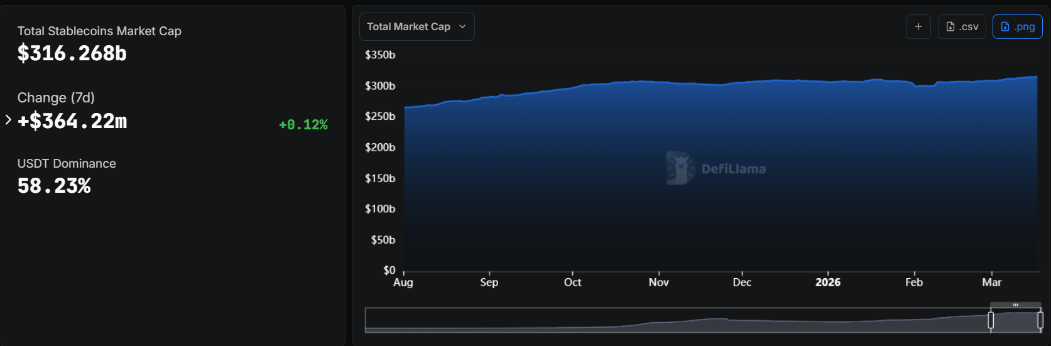The width and height of the screenshot is (1051, 346).
Task: Click the +$364.22m weekly change value
Action: [x=72, y=121]
